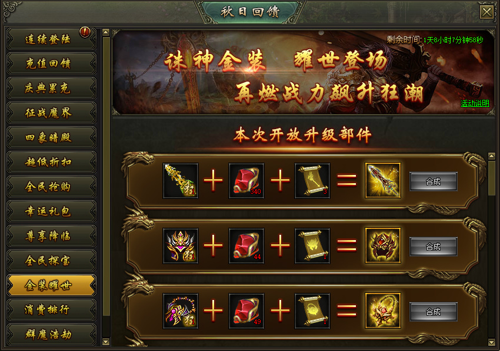Click the weapon scroll icon in first recipe
Viewport: 500px width, 351px height.
312,180
